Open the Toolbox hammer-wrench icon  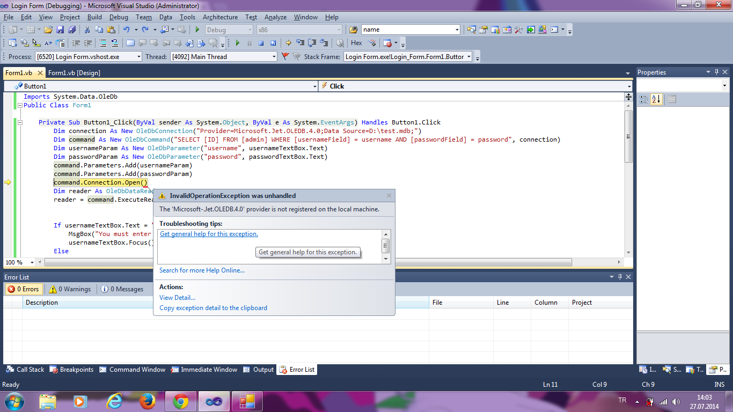[518, 30]
